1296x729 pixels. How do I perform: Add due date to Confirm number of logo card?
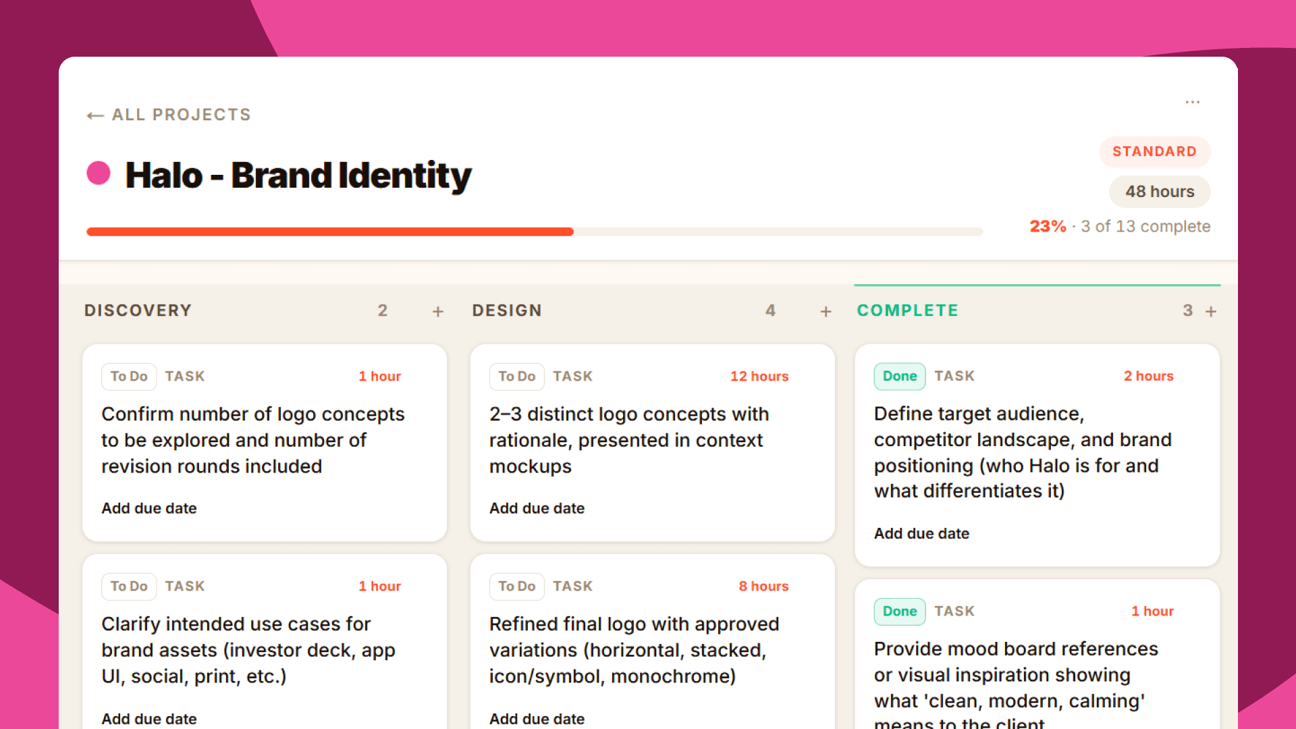[x=149, y=508]
